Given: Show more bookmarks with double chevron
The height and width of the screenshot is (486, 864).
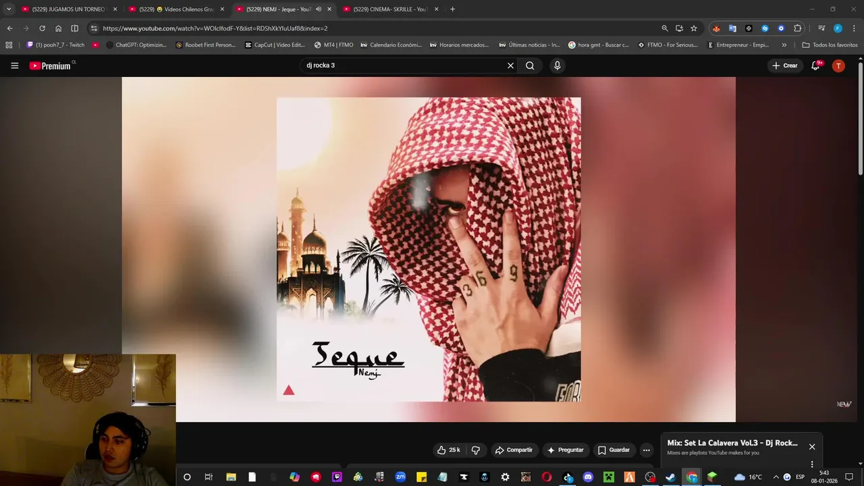Looking at the screenshot, I should pos(784,45).
